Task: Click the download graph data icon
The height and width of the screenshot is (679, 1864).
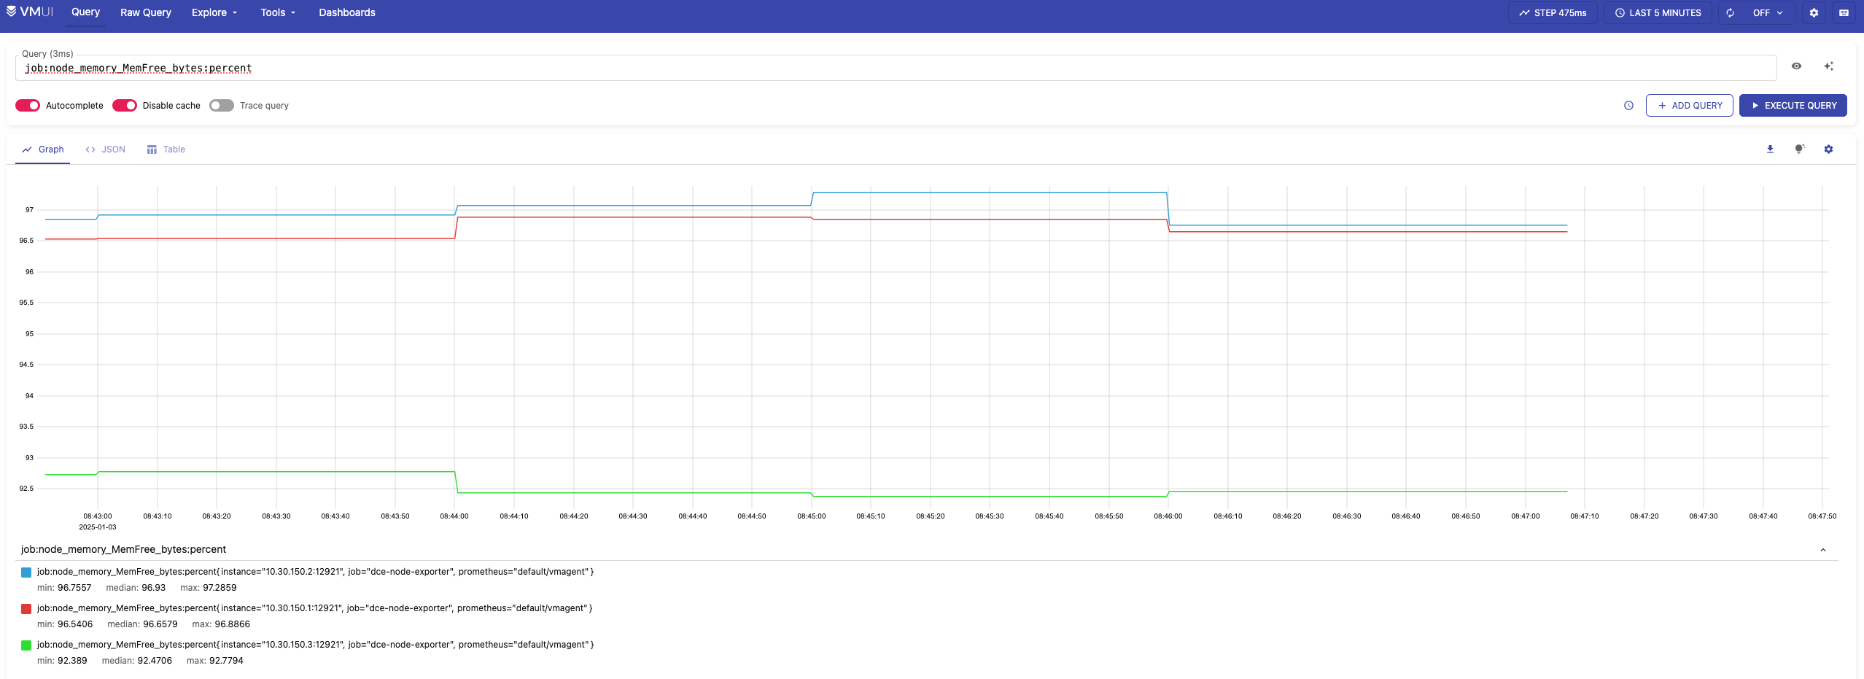Action: click(x=1770, y=150)
